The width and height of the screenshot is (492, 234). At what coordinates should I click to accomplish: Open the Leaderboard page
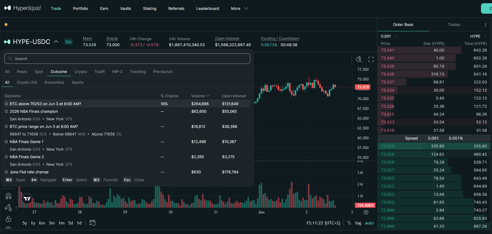207,8
